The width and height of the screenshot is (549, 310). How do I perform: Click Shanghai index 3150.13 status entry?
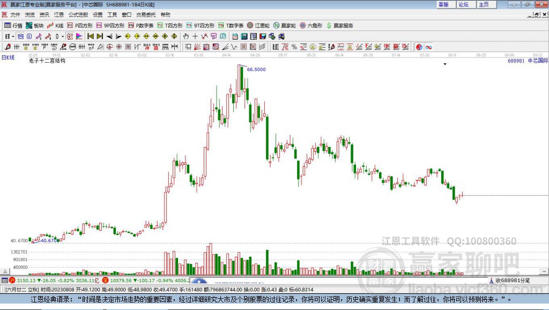[x=55, y=280]
